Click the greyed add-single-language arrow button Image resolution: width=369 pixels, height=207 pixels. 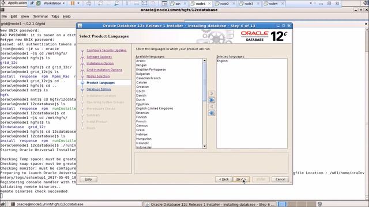(212, 93)
